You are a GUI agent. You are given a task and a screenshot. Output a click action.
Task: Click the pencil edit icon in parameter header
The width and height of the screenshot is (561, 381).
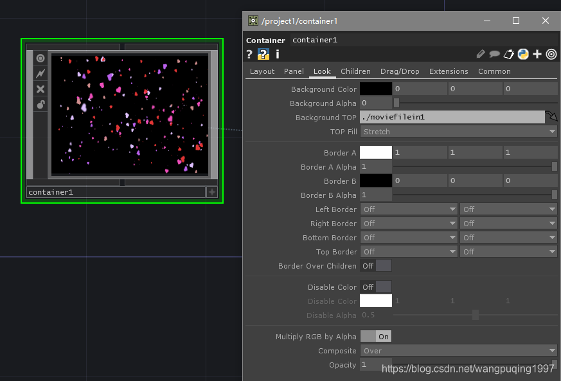pyautogui.click(x=481, y=55)
